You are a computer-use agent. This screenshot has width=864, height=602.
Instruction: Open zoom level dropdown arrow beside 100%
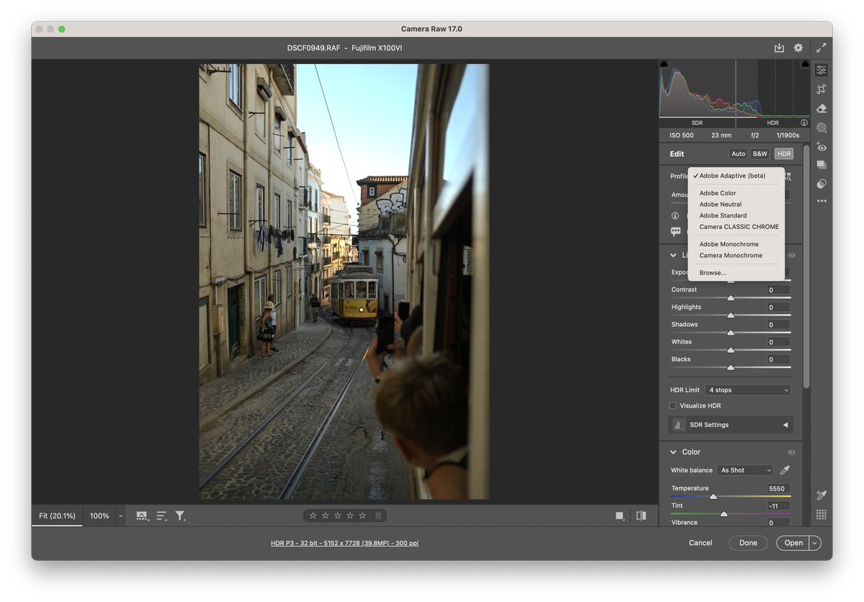coord(120,516)
